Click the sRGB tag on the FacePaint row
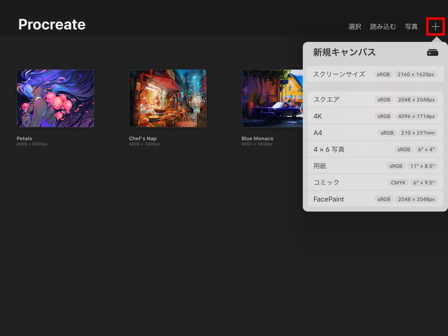 click(384, 199)
